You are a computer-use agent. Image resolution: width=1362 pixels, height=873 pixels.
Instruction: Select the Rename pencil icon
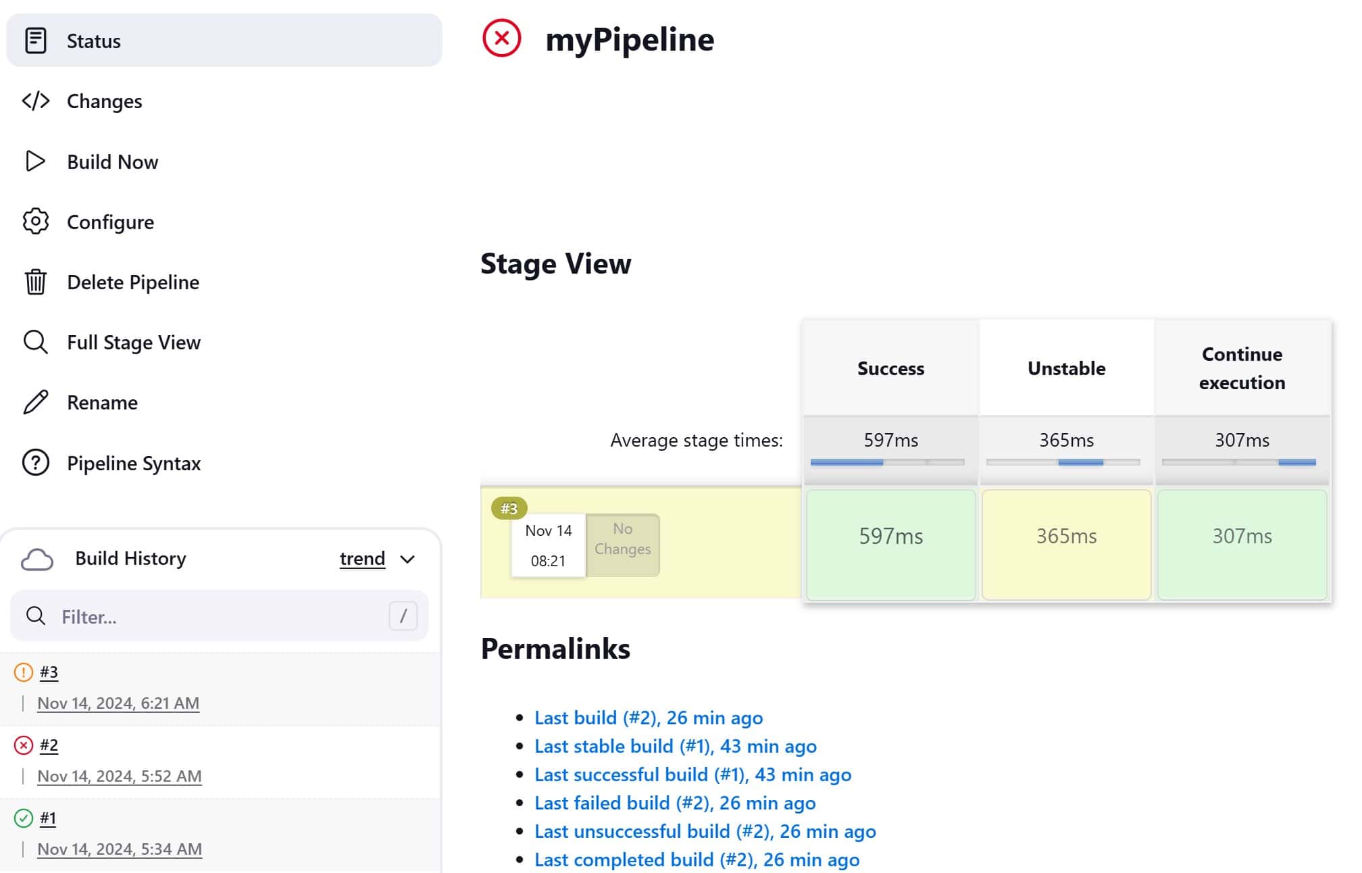35,403
